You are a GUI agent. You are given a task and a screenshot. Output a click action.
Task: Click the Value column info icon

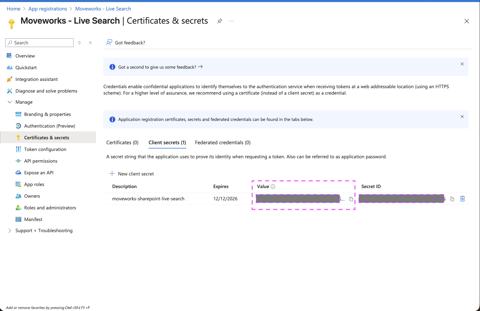pyautogui.click(x=273, y=187)
